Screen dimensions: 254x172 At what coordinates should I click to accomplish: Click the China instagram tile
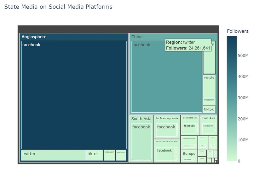point(209,101)
